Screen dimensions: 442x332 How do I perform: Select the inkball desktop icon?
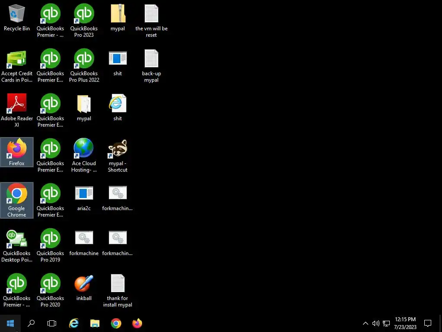pyautogui.click(x=84, y=287)
